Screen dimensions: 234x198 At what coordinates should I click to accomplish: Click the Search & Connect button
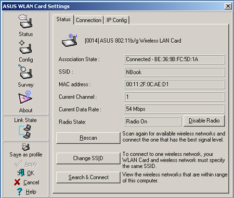(x=88, y=177)
